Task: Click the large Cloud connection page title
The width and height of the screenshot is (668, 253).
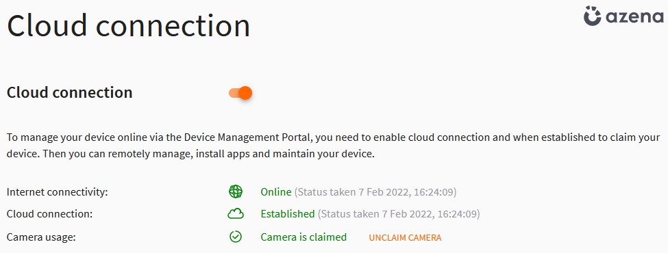Action: pos(128,25)
